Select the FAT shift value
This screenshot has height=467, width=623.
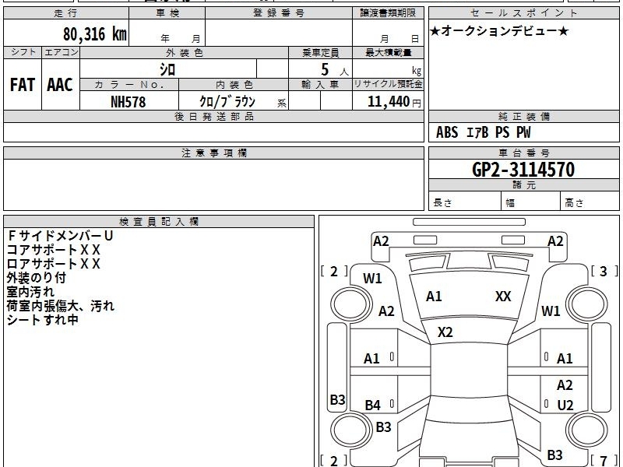[x=23, y=85]
